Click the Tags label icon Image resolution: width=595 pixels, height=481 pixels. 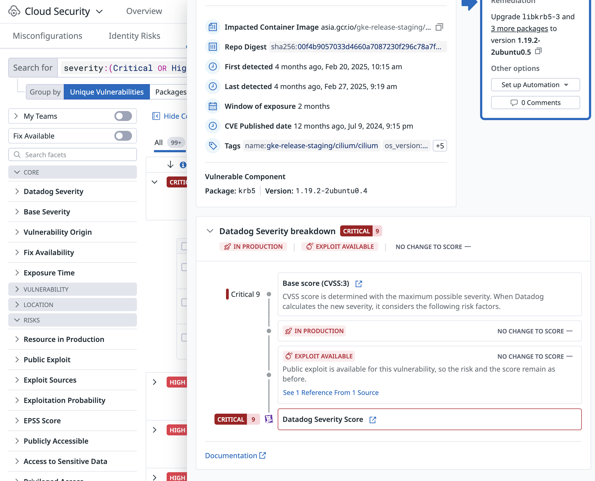point(213,146)
